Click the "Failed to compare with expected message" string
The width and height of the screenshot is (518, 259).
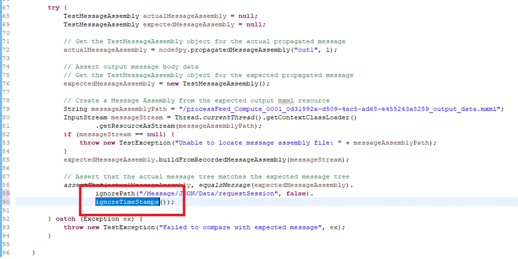coord(240,228)
